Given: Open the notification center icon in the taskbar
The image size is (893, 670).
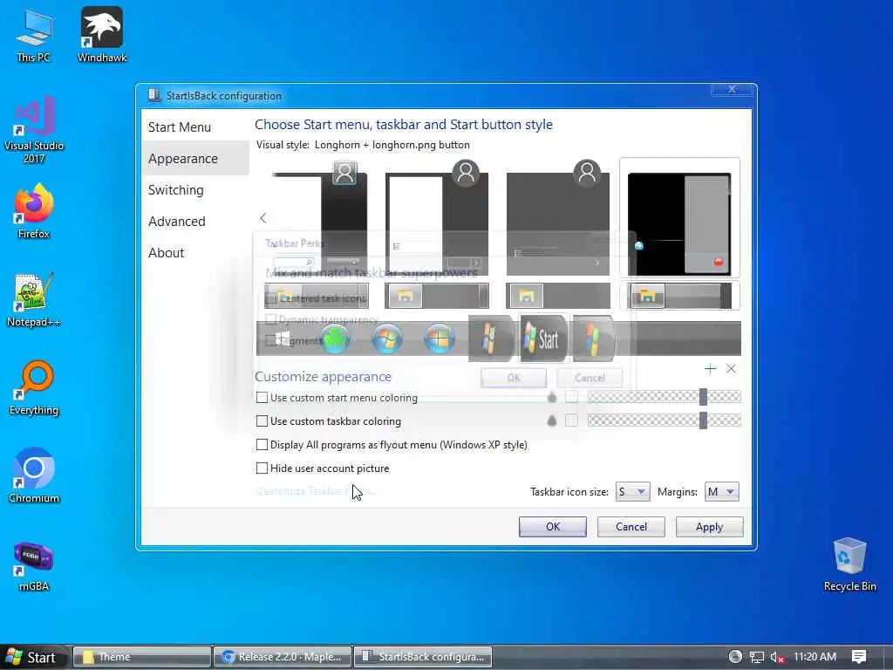Looking at the screenshot, I should tap(859, 657).
